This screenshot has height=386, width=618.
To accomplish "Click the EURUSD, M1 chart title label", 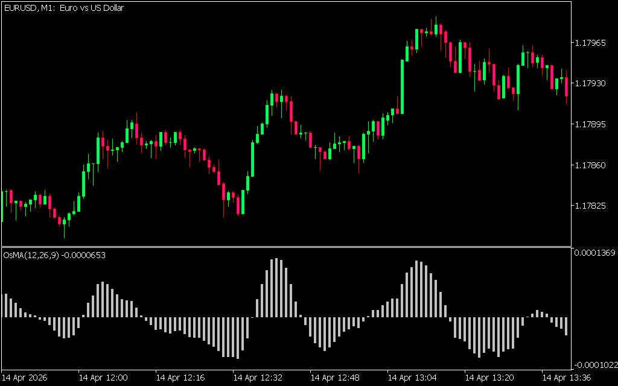I will [x=63, y=8].
